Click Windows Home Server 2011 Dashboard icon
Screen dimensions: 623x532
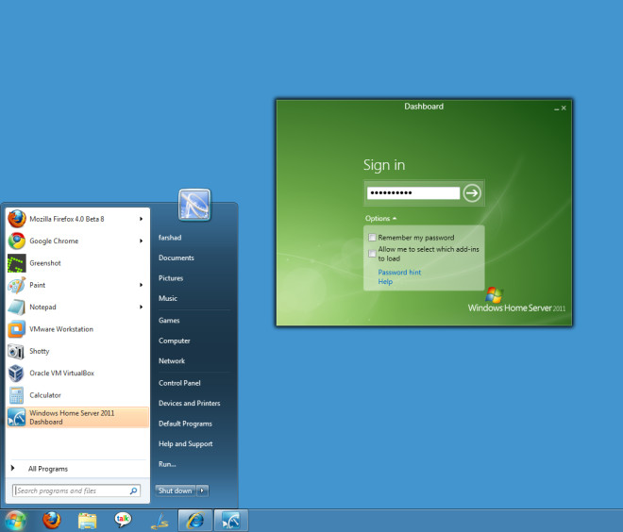tap(17, 417)
